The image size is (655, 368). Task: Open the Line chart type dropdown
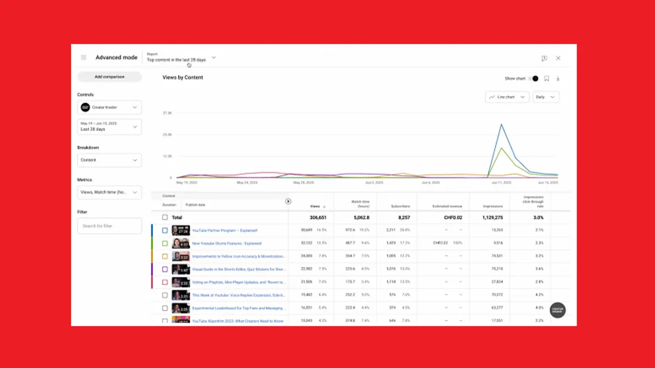click(x=507, y=97)
